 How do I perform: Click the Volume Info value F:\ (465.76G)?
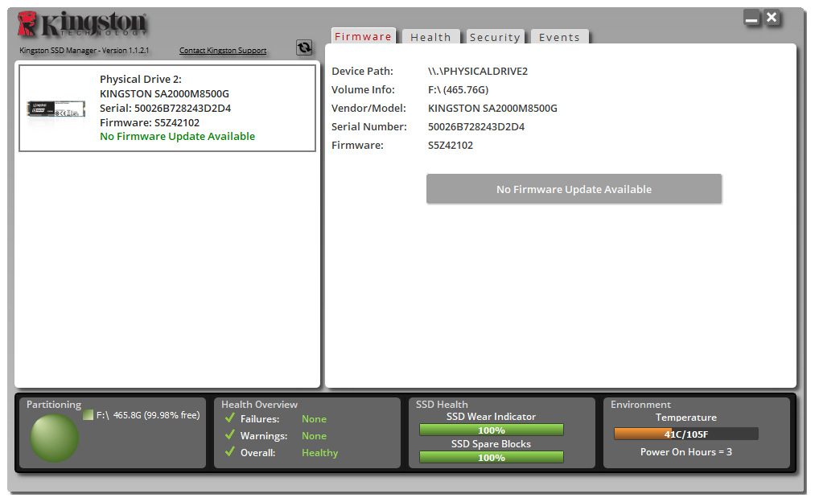pos(458,90)
